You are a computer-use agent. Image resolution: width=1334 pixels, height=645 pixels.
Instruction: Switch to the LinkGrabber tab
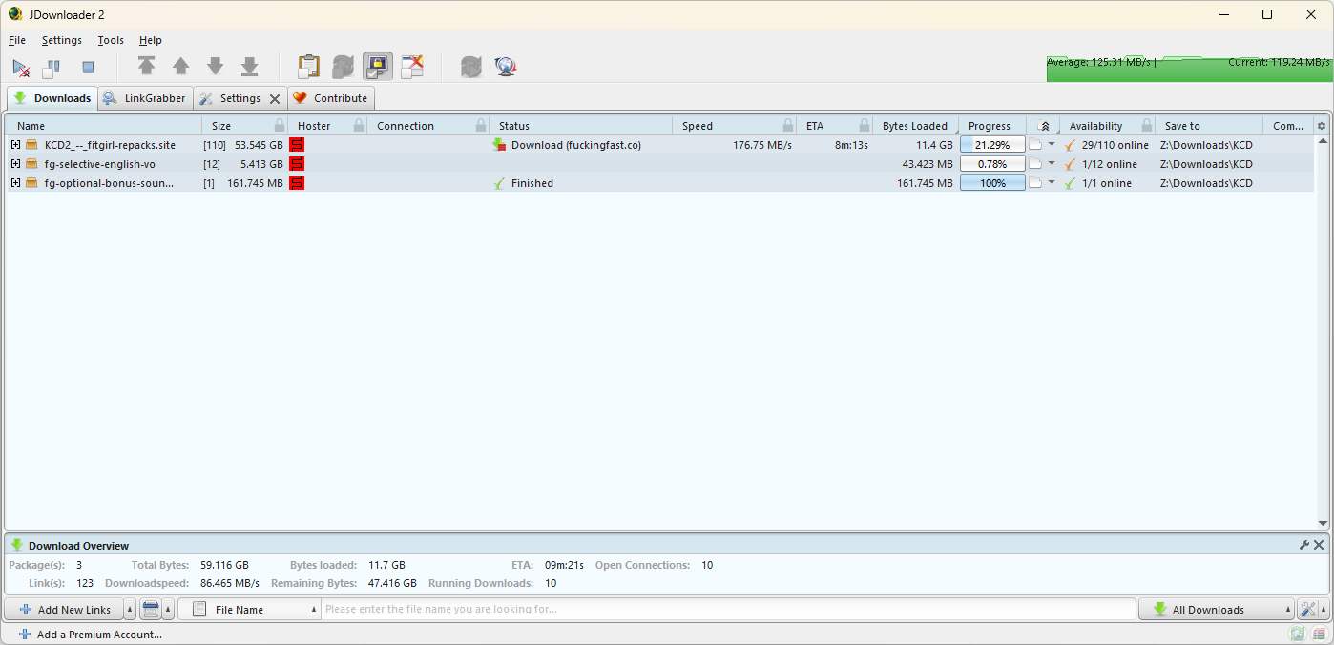pos(145,98)
